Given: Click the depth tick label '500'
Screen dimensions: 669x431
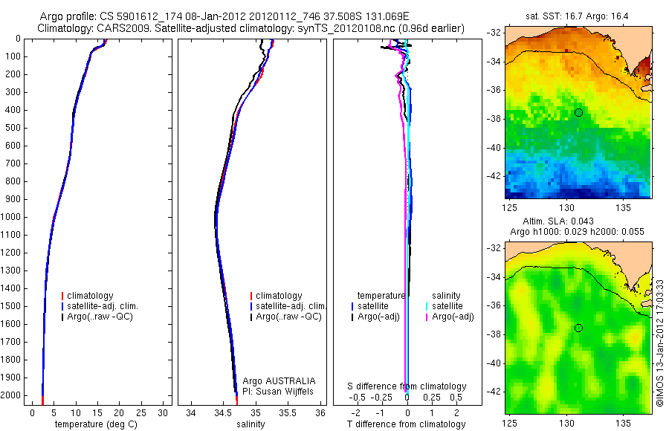Looking at the screenshot, I should tap(13, 128).
